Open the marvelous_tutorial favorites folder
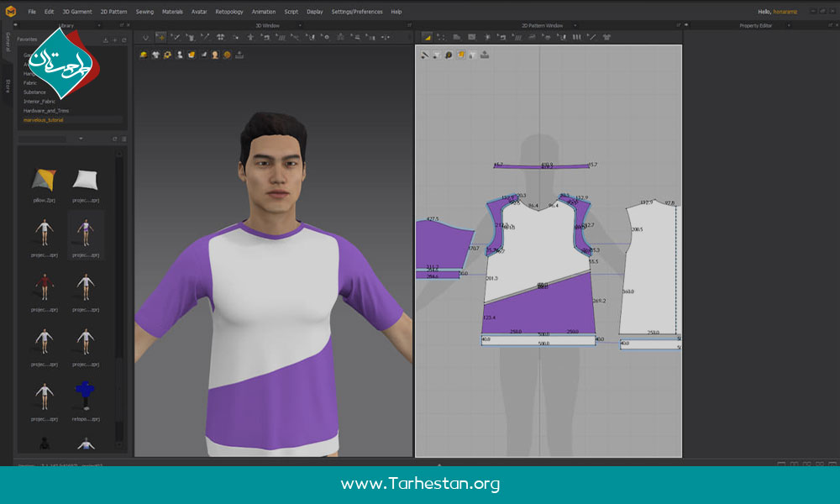 [43, 120]
